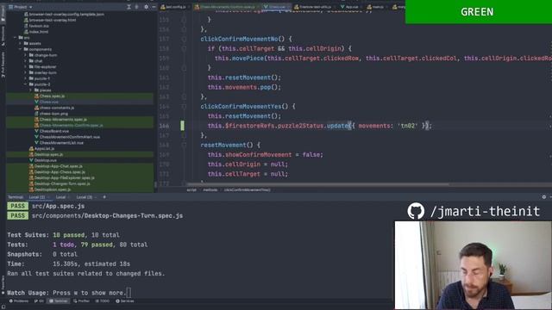Screen dimensions: 552x310
Task: Collapse the puzzle-2 folder
Action: point(26,84)
